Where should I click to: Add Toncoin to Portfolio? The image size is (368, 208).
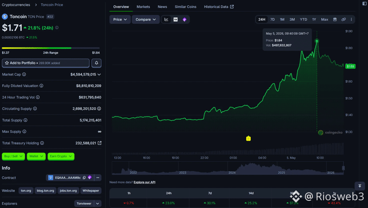(x=45, y=63)
